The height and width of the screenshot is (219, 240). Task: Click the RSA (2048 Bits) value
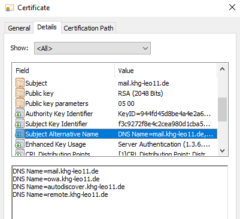point(141,93)
